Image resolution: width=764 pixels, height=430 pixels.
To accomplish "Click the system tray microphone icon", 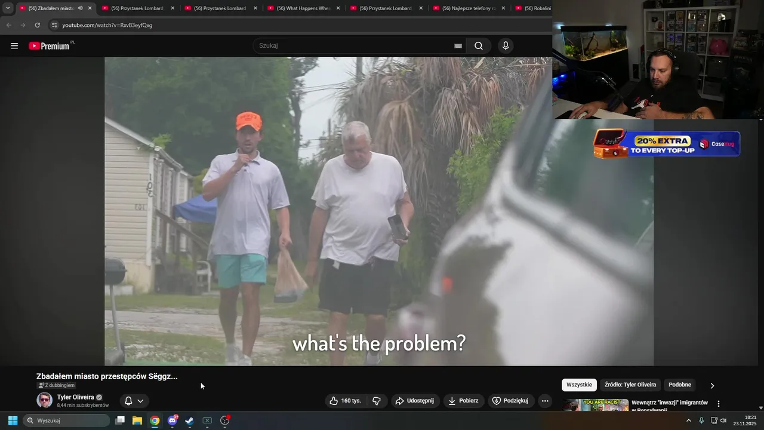I will point(701,420).
